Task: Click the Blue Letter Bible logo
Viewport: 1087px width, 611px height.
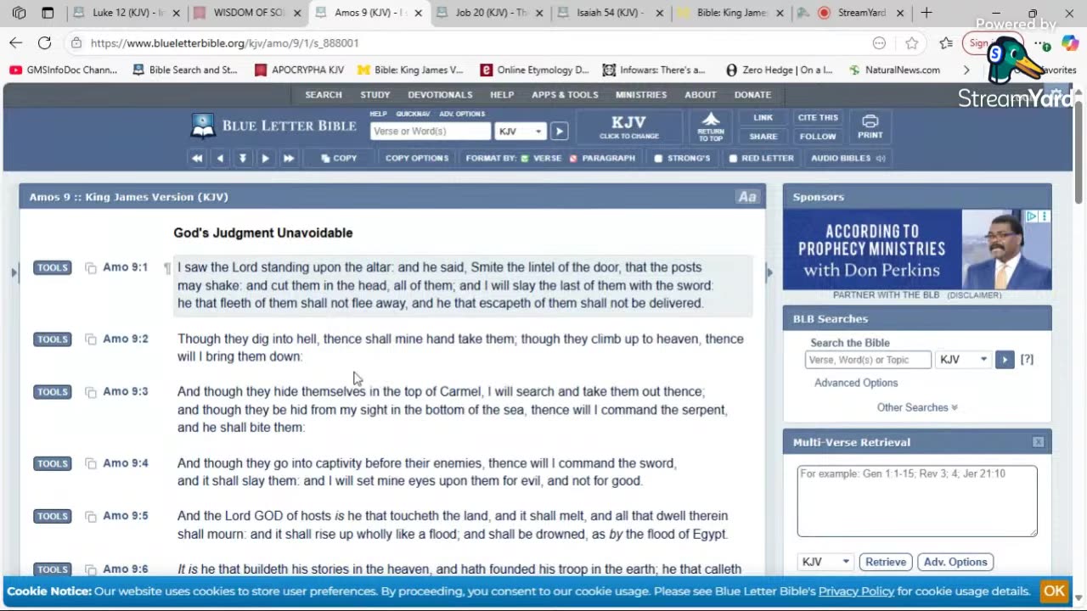Action: tap(274, 126)
